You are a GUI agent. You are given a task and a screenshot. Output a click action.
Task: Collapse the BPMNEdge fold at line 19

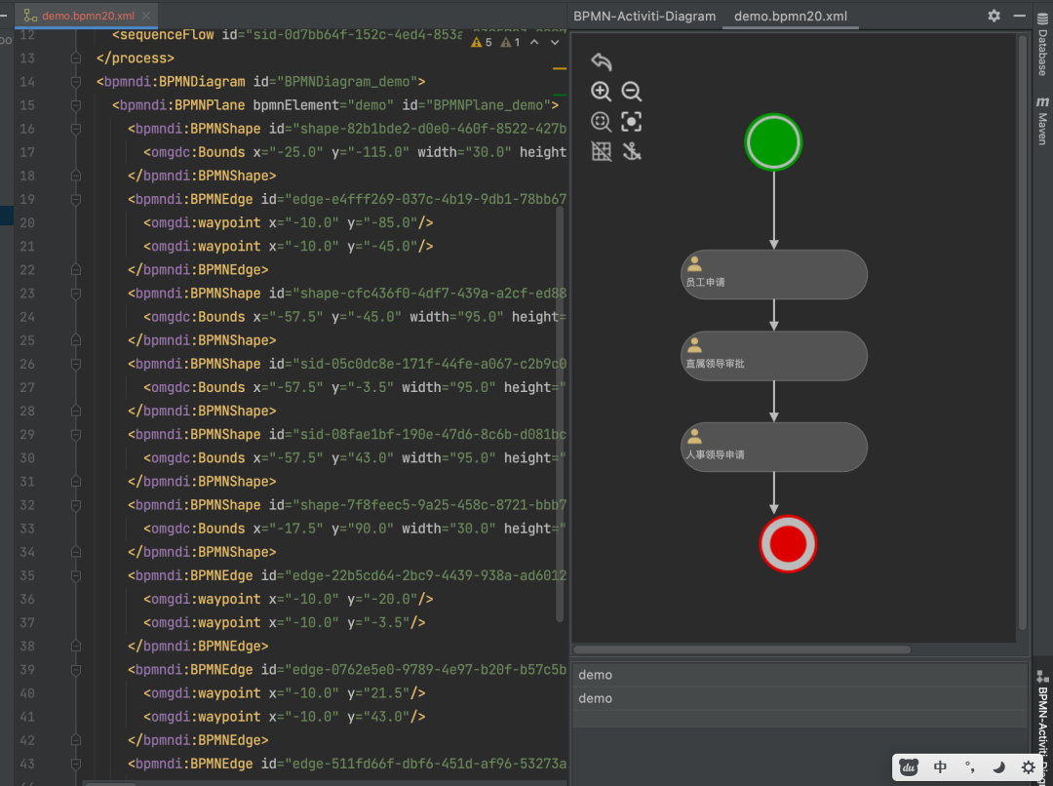pos(76,200)
